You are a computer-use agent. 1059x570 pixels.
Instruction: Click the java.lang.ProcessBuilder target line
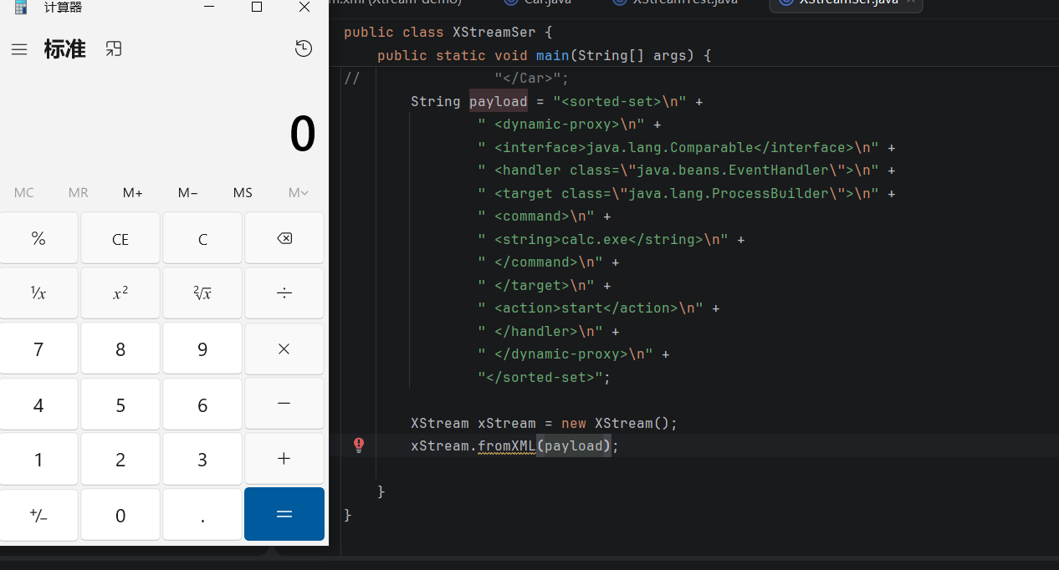point(686,193)
